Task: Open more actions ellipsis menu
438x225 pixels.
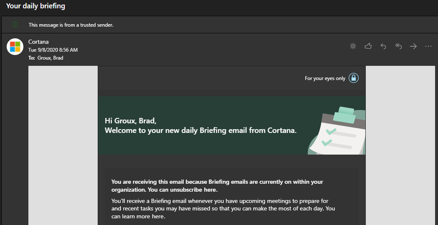Action: pyautogui.click(x=428, y=46)
